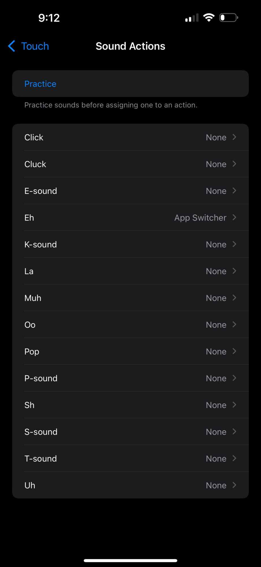Image resolution: width=261 pixels, height=567 pixels.
Task: Expand the E-sound row chevron
Action: click(234, 191)
